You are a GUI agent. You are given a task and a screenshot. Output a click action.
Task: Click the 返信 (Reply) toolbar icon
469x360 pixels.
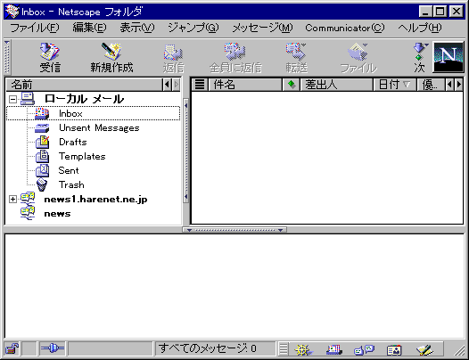(x=174, y=52)
